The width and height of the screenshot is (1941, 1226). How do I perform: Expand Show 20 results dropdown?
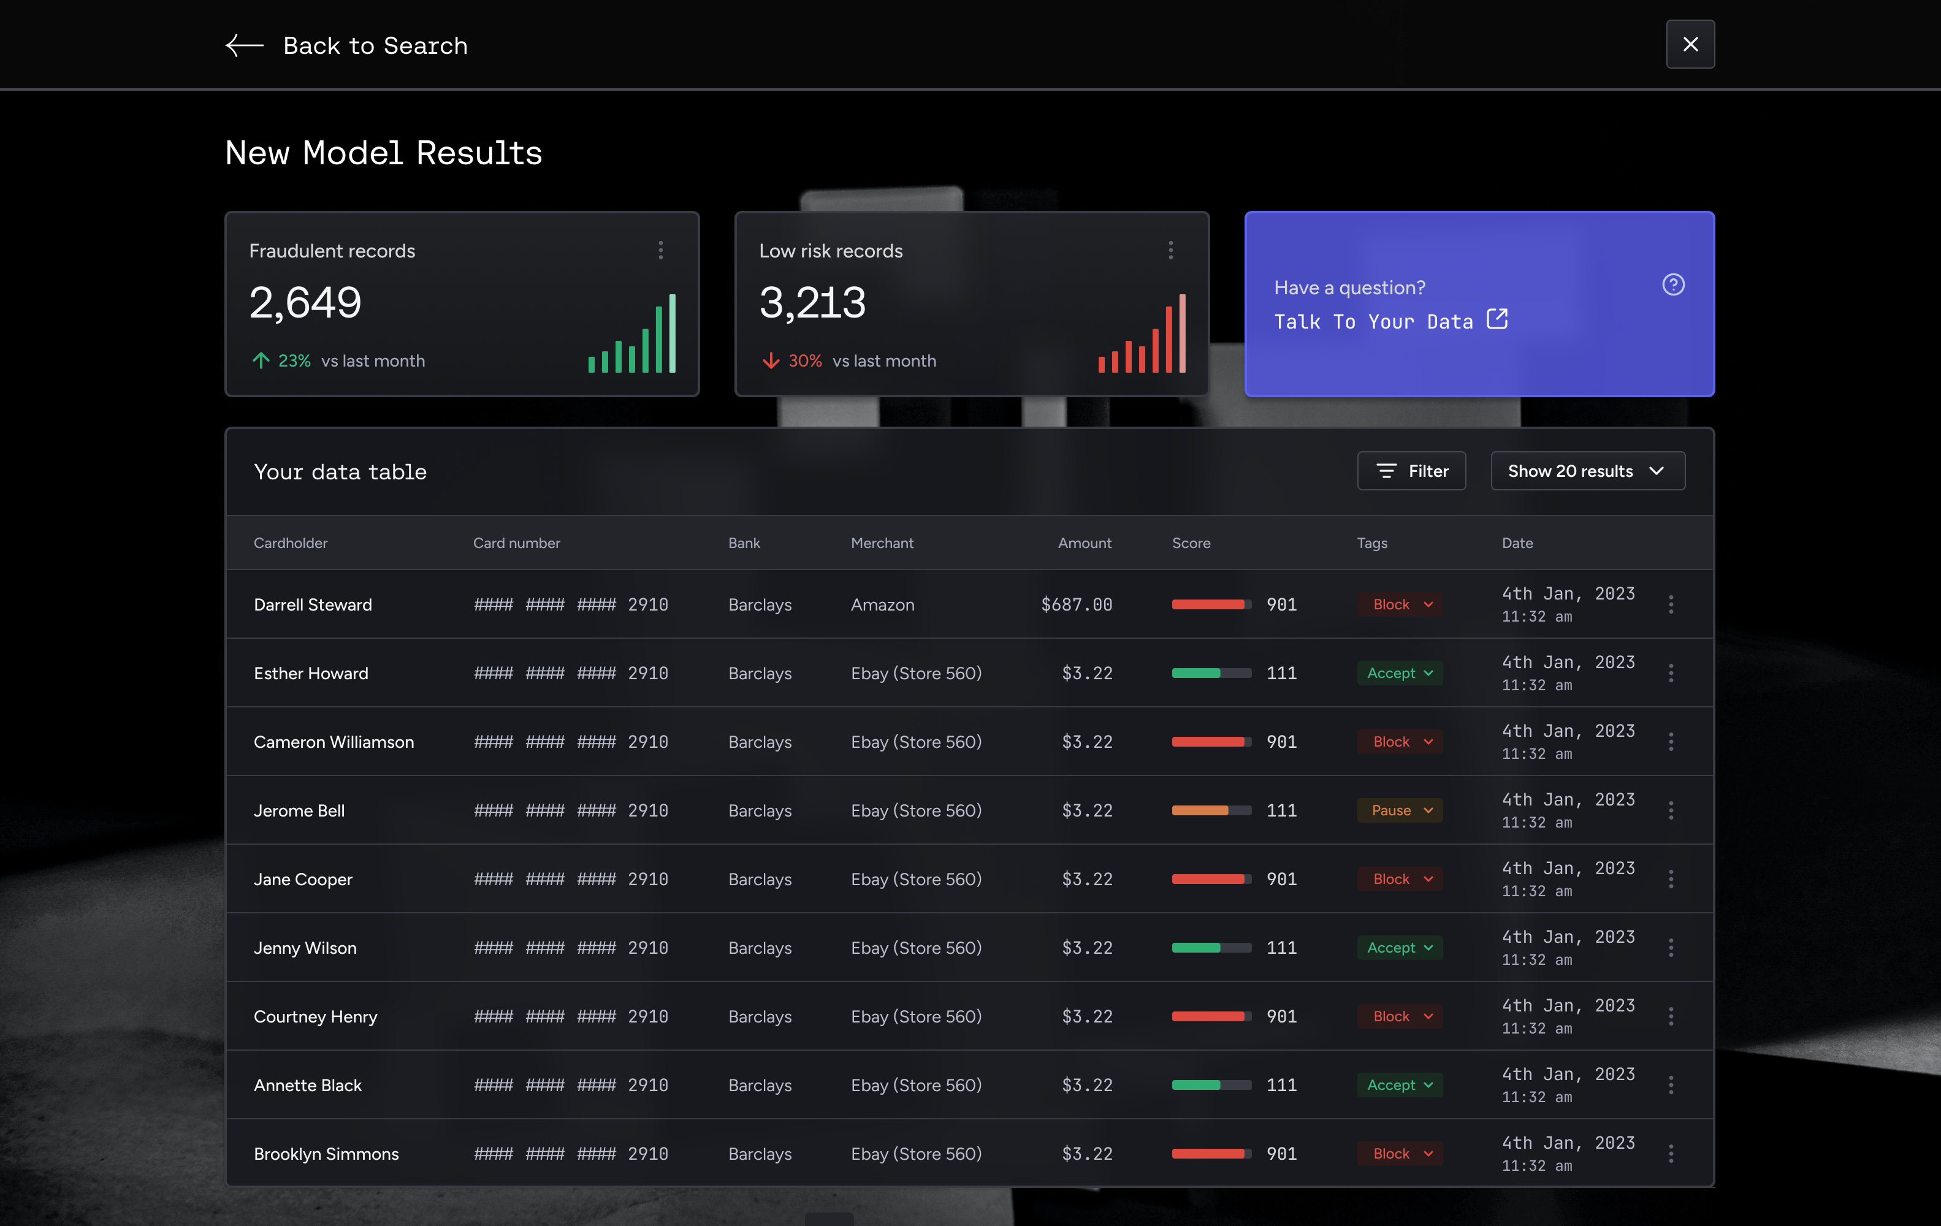tap(1588, 471)
